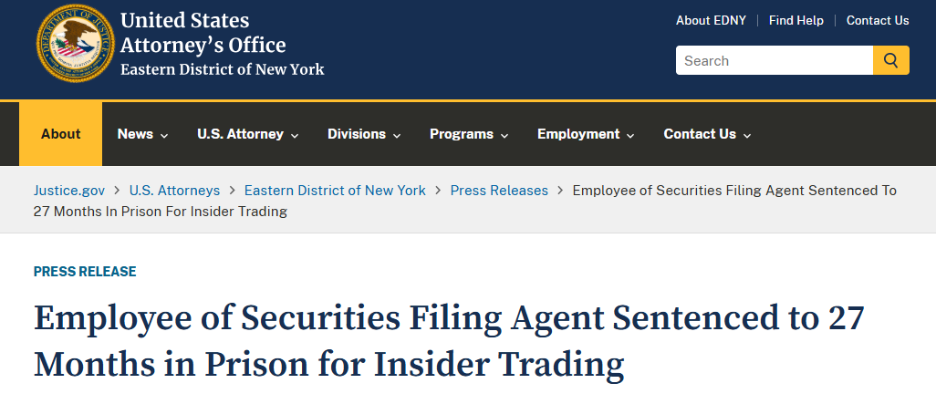Click the Department of Justice seal logo
Image resolution: width=936 pixels, height=404 pixels.
(75, 43)
